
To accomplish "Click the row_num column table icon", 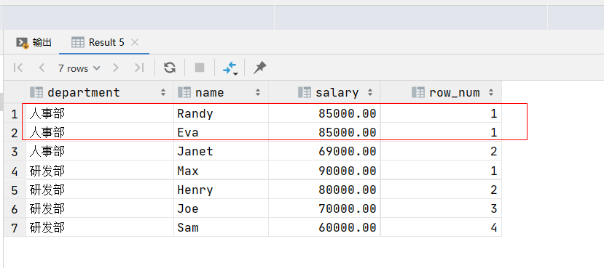I will click(x=418, y=92).
